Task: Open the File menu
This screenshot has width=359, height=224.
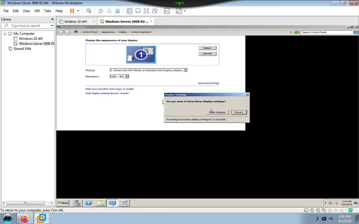Action: click(6, 11)
